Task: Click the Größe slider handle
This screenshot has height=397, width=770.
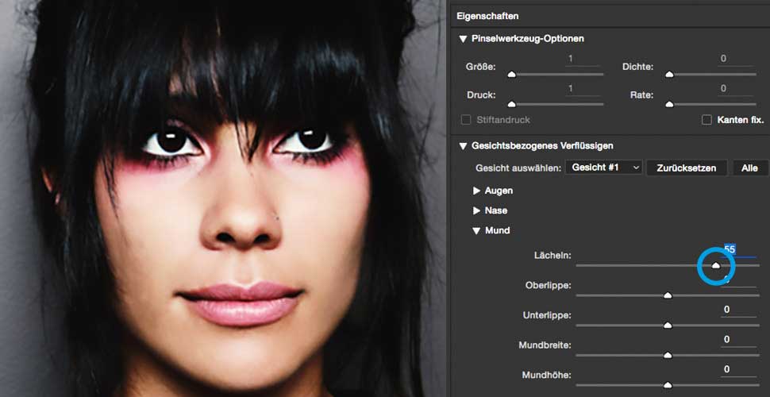Action: [511, 74]
